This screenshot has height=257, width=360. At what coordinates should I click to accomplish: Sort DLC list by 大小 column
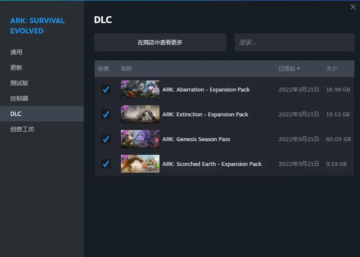pos(331,68)
